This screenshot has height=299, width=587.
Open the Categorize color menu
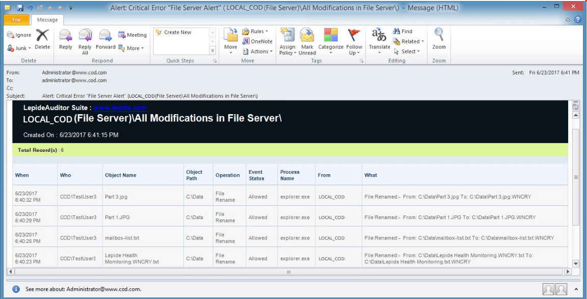[x=331, y=42]
